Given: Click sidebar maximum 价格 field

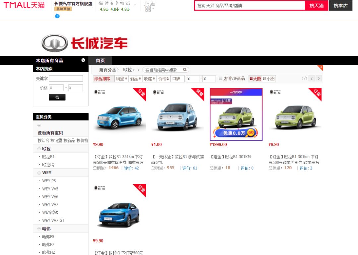Looking at the screenshot, I should click(x=76, y=88).
